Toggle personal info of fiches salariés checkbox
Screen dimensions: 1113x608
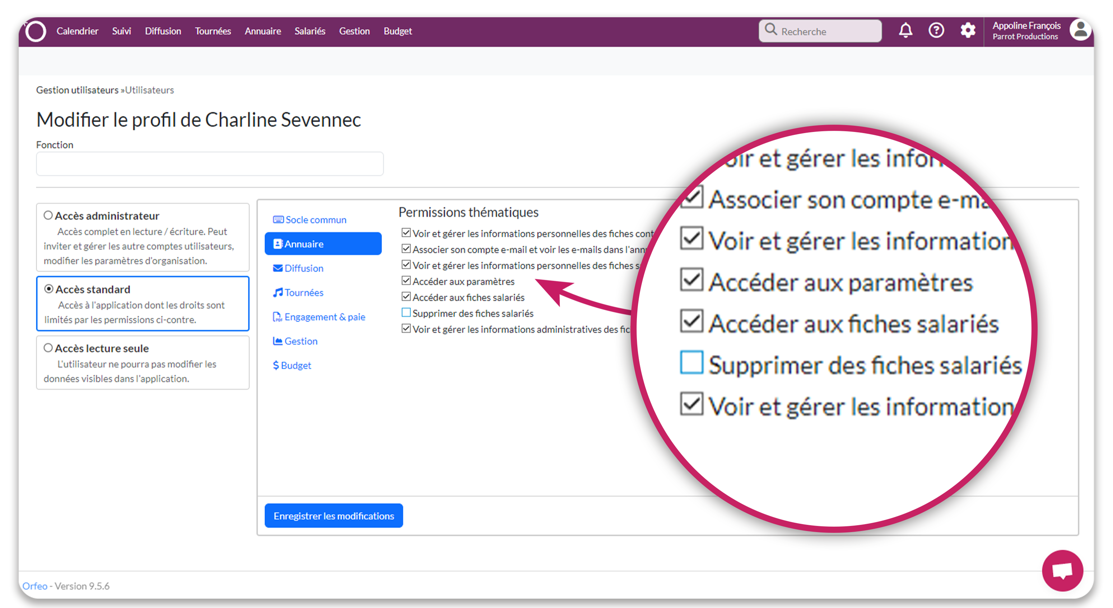click(406, 265)
